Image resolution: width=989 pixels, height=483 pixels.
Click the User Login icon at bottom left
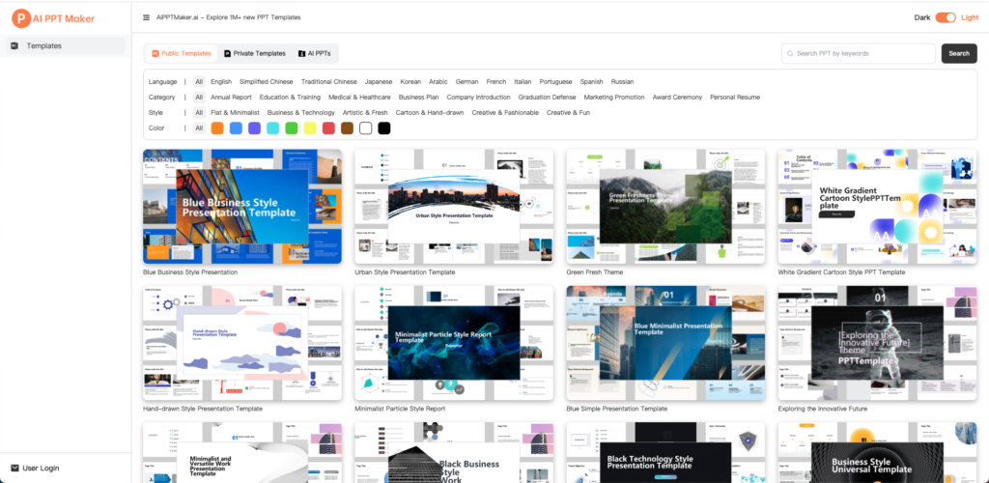click(x=14, y=468)
